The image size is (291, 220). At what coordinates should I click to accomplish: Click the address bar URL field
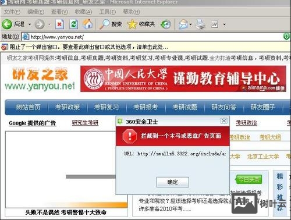pyautogui.click(x=156, y=37)
